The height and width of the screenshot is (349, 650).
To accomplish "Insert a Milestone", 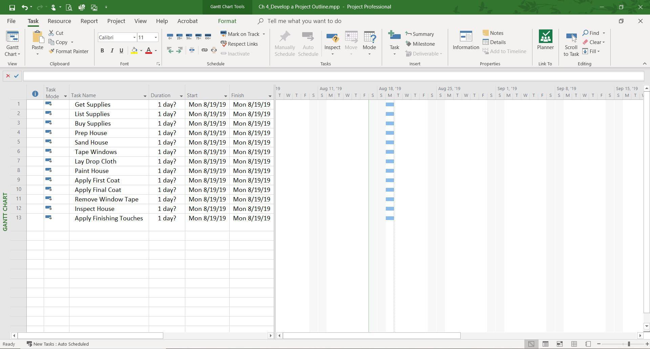I will (x=420, y=44).
